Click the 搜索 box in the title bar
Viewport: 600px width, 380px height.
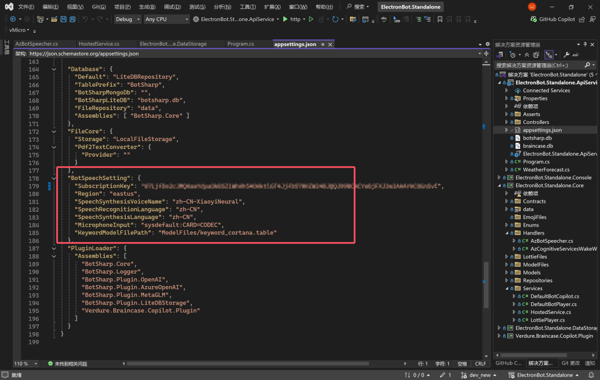coord(358,7)
